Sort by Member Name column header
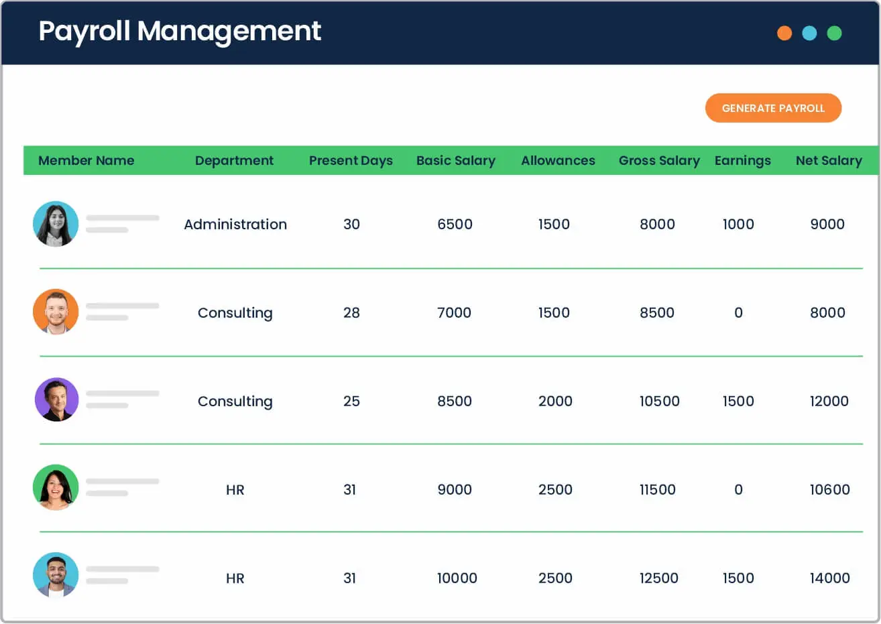This screenshot has width=881, height=624. coord(86,160)
